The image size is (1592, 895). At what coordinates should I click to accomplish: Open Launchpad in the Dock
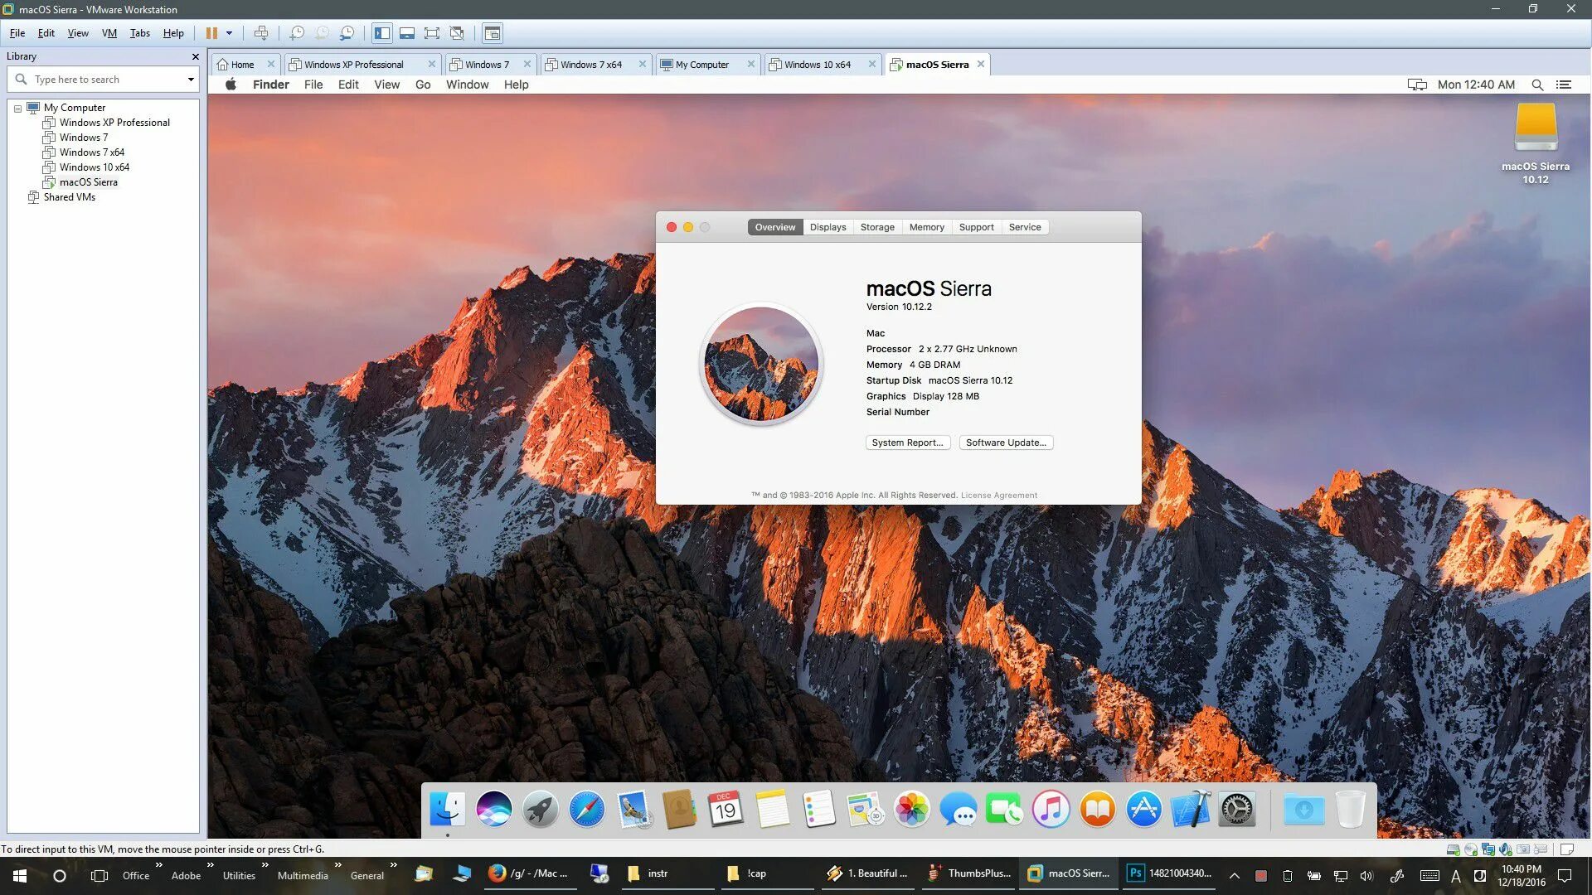click(540, 809)
